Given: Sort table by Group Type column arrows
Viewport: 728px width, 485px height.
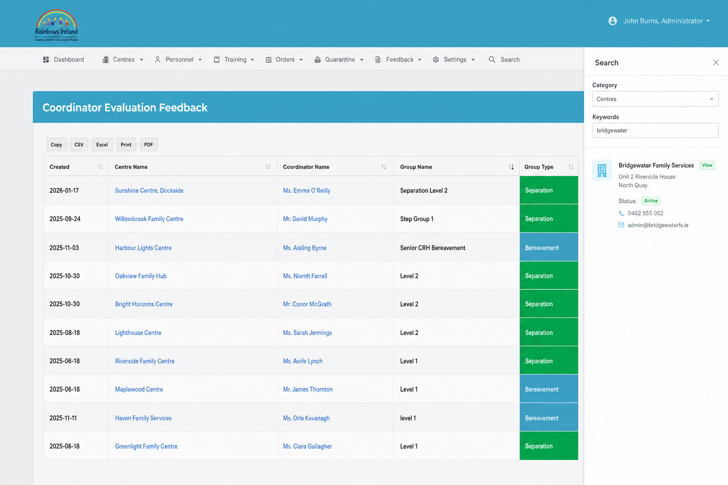Looking at the screenshot, I should pos(571,167).
